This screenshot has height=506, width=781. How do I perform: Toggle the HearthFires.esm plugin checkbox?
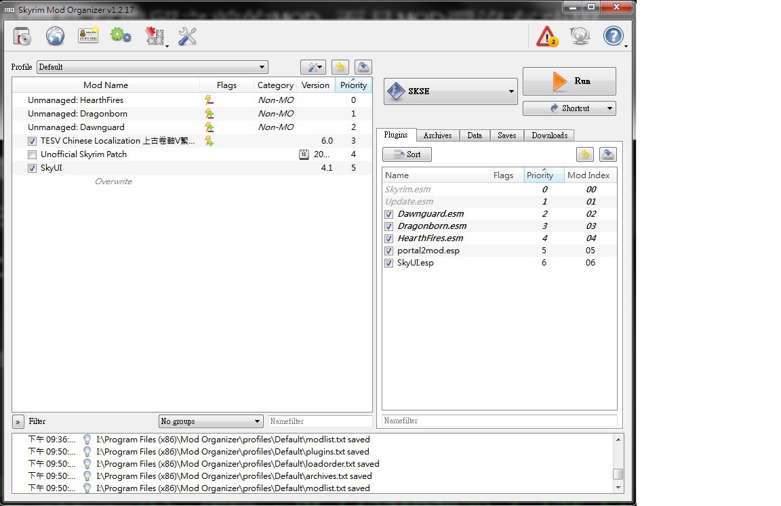(x=389, y=239)
